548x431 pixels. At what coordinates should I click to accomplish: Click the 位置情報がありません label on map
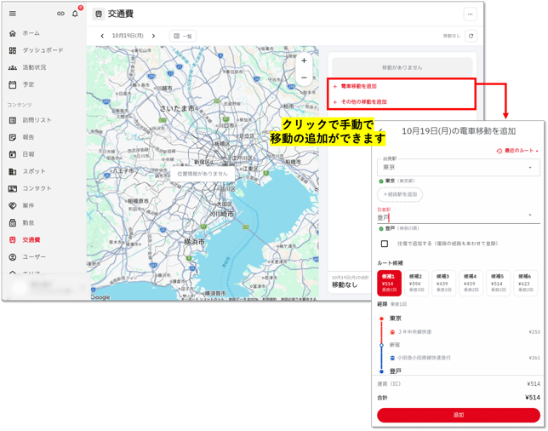(203, 174)
